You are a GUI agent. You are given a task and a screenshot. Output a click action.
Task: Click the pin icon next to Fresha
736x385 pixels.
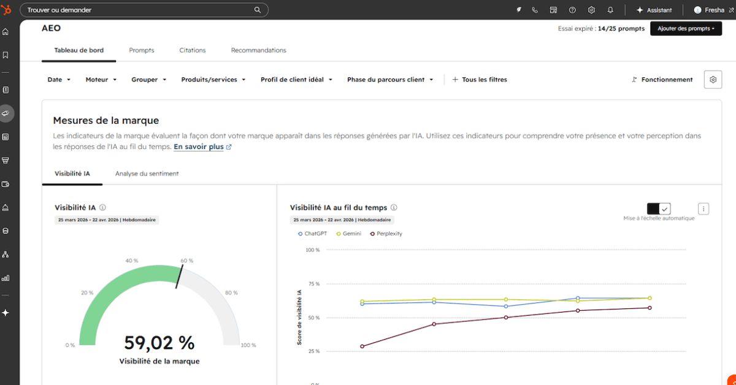click(731, 10)
